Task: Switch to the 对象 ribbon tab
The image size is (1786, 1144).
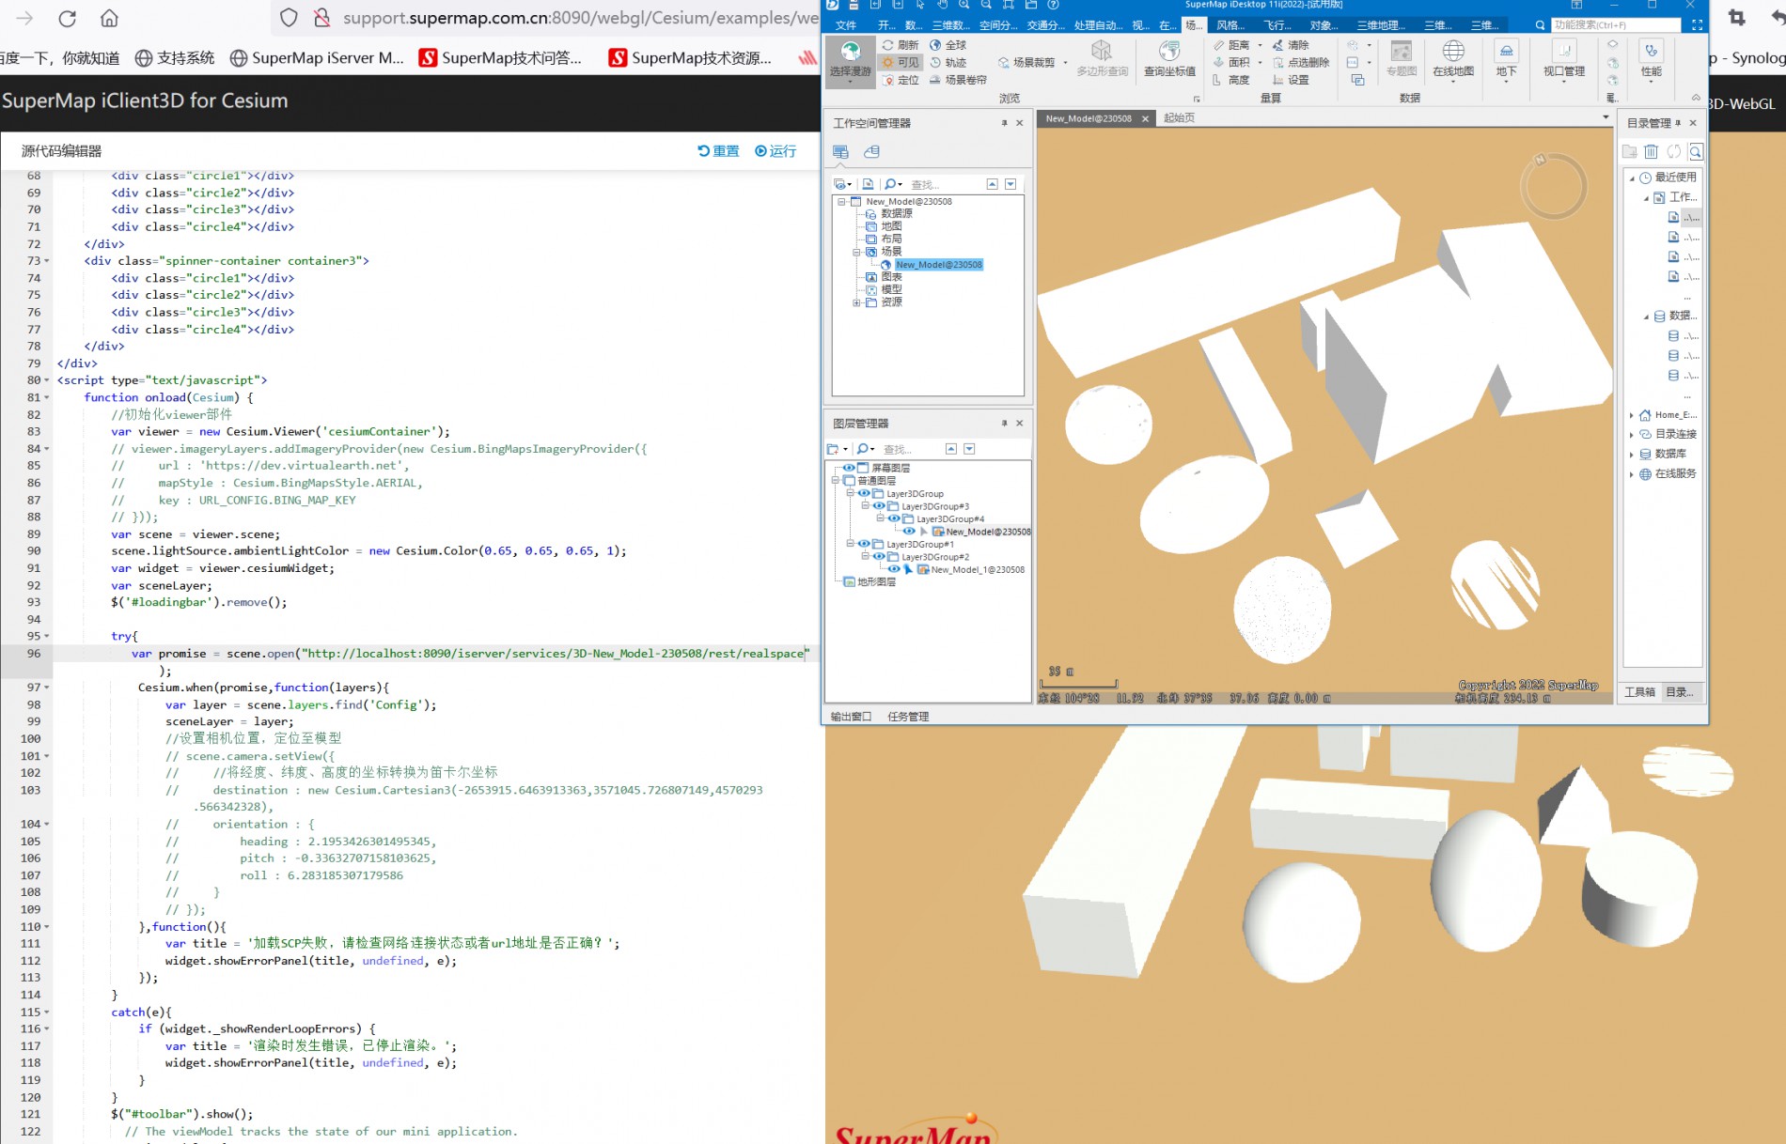Action: pyautogui.click(x=1324, y=25)
